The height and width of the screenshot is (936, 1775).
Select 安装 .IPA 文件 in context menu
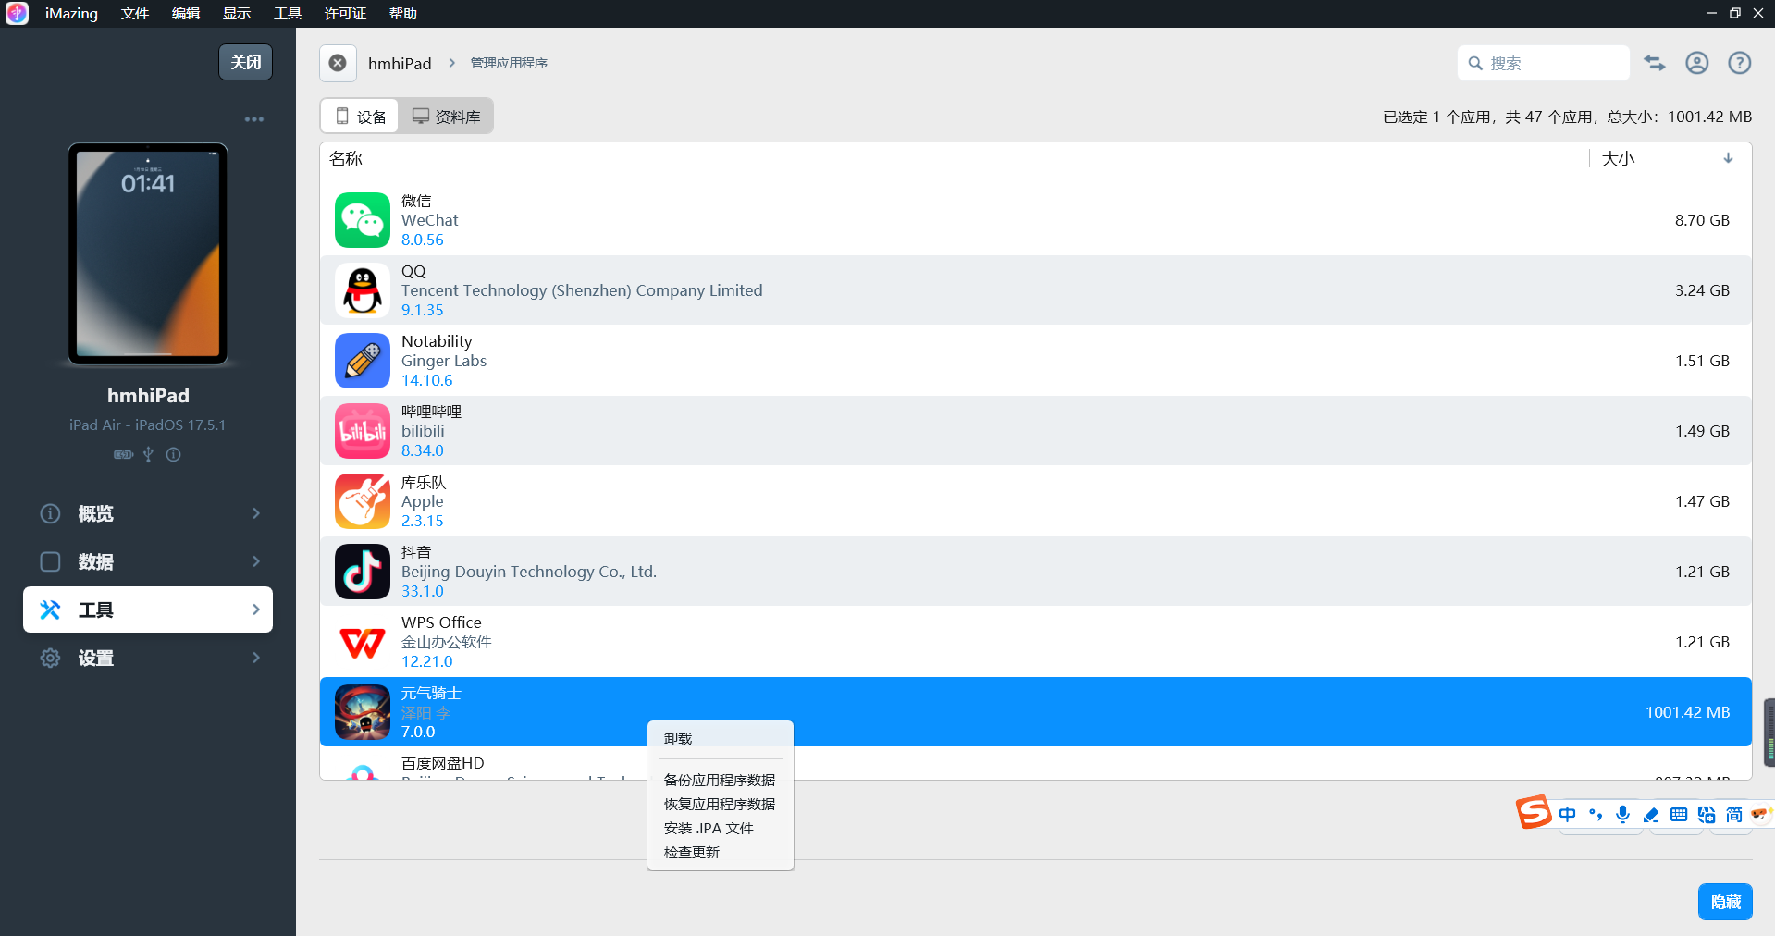point(709,828)
